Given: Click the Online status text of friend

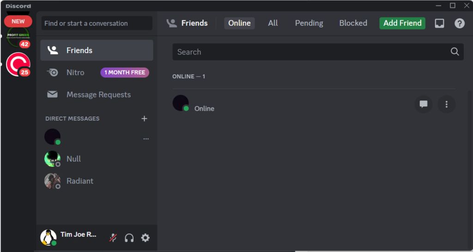Looking at the screenshot, I should tap(204, 109).
